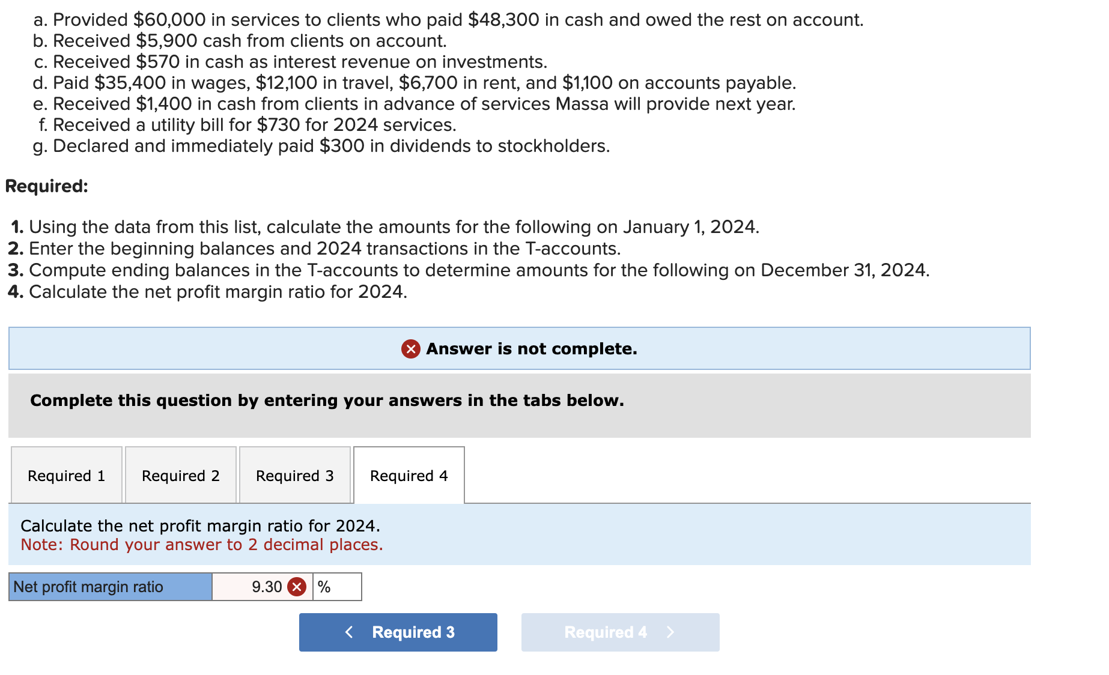1109x675 pixels.
Task: Click the red X in the incomplete answer banner
Action: point(411,348)
